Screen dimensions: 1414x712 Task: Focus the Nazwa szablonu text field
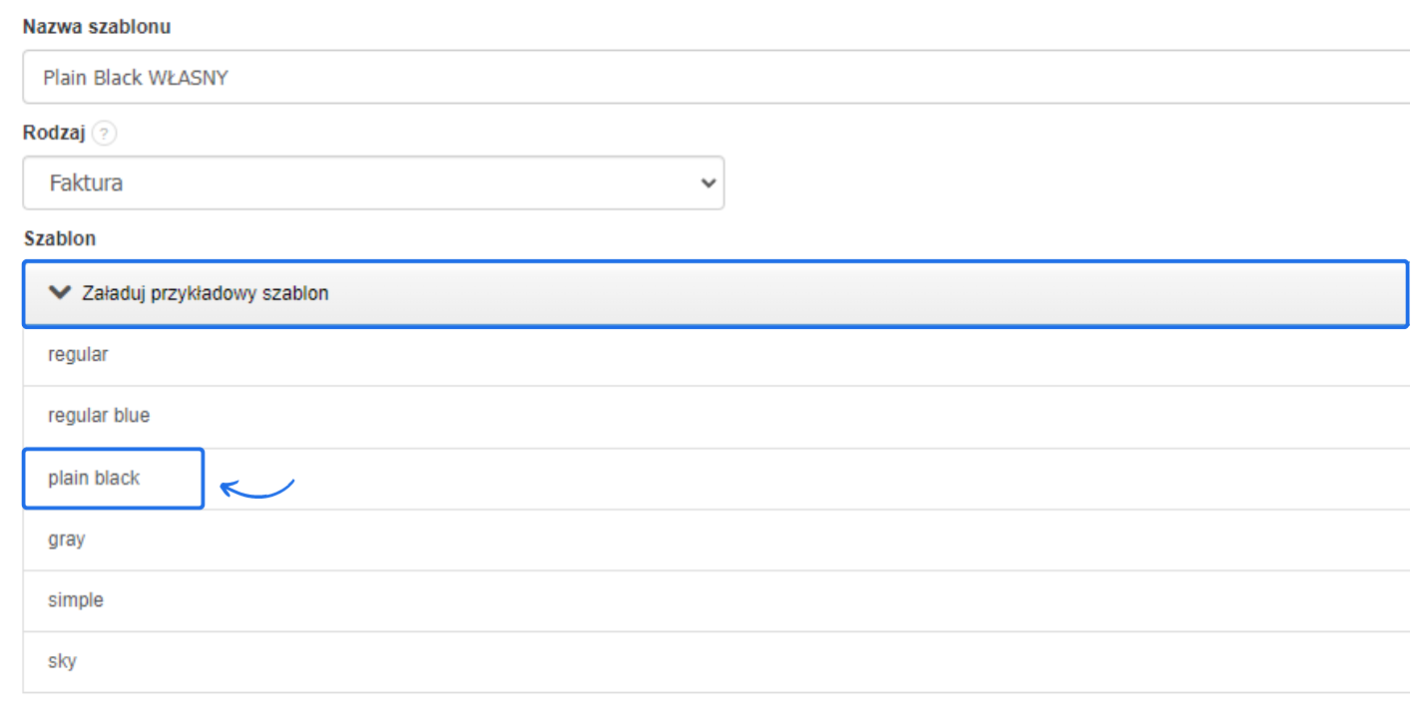[x=714, y=78]
